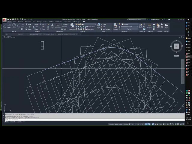The height and width of the screenshot is (144, 192).
Task: Click the keyword search box in title bar
Action: click(137, 19)
